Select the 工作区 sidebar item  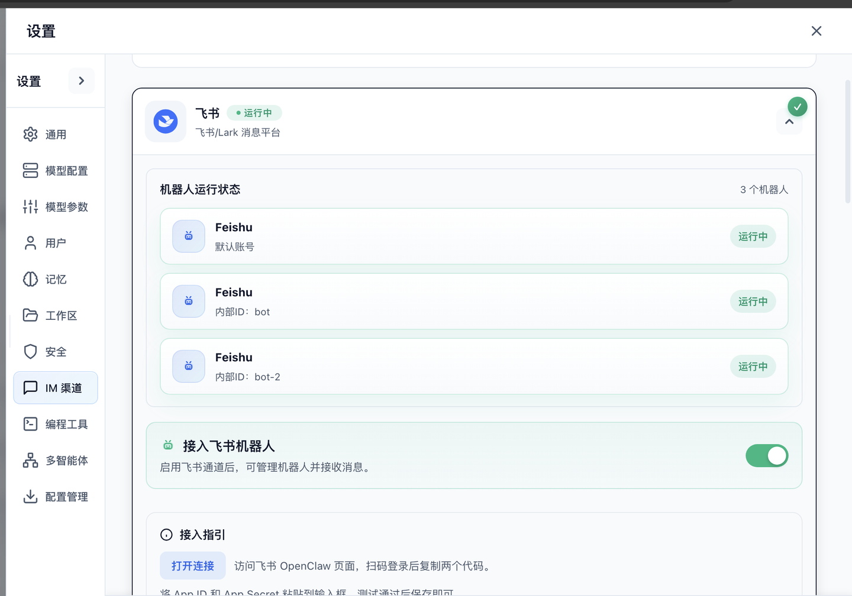coord(56,315)
